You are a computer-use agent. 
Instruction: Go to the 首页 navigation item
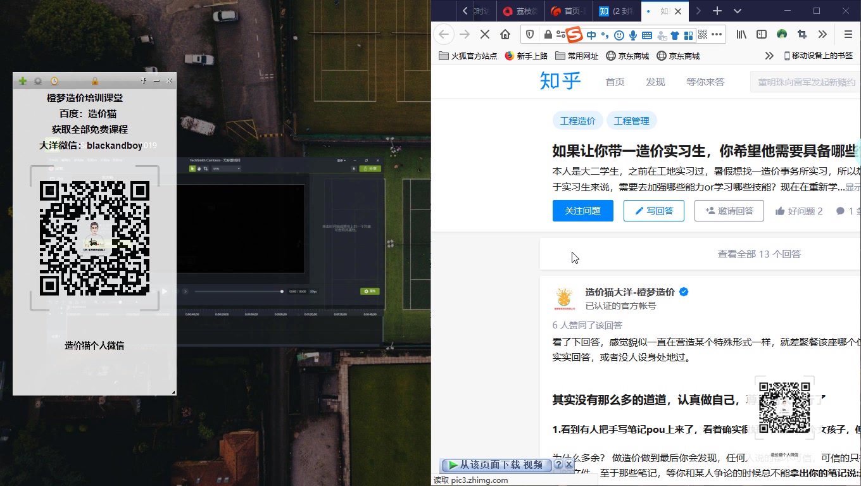pyautogui.click(x=615, y=82)
